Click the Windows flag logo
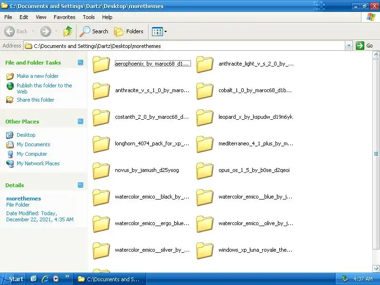 [x=371, y=17]
